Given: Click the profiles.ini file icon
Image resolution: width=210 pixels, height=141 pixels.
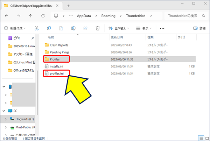Looking at the screenshot, I should coord(47,73).
